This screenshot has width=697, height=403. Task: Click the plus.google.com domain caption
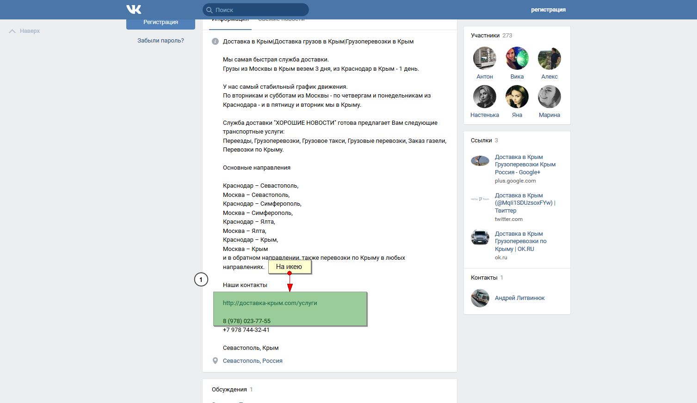[x=515, y=181]
